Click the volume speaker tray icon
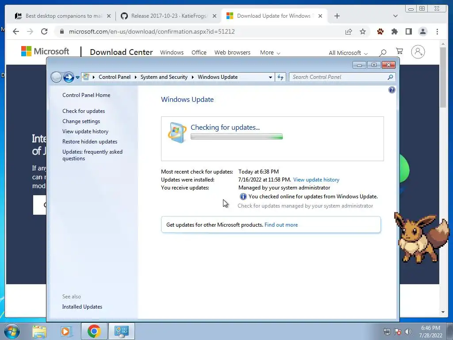This screenshot has height=340, width=453. click(408, 332)
